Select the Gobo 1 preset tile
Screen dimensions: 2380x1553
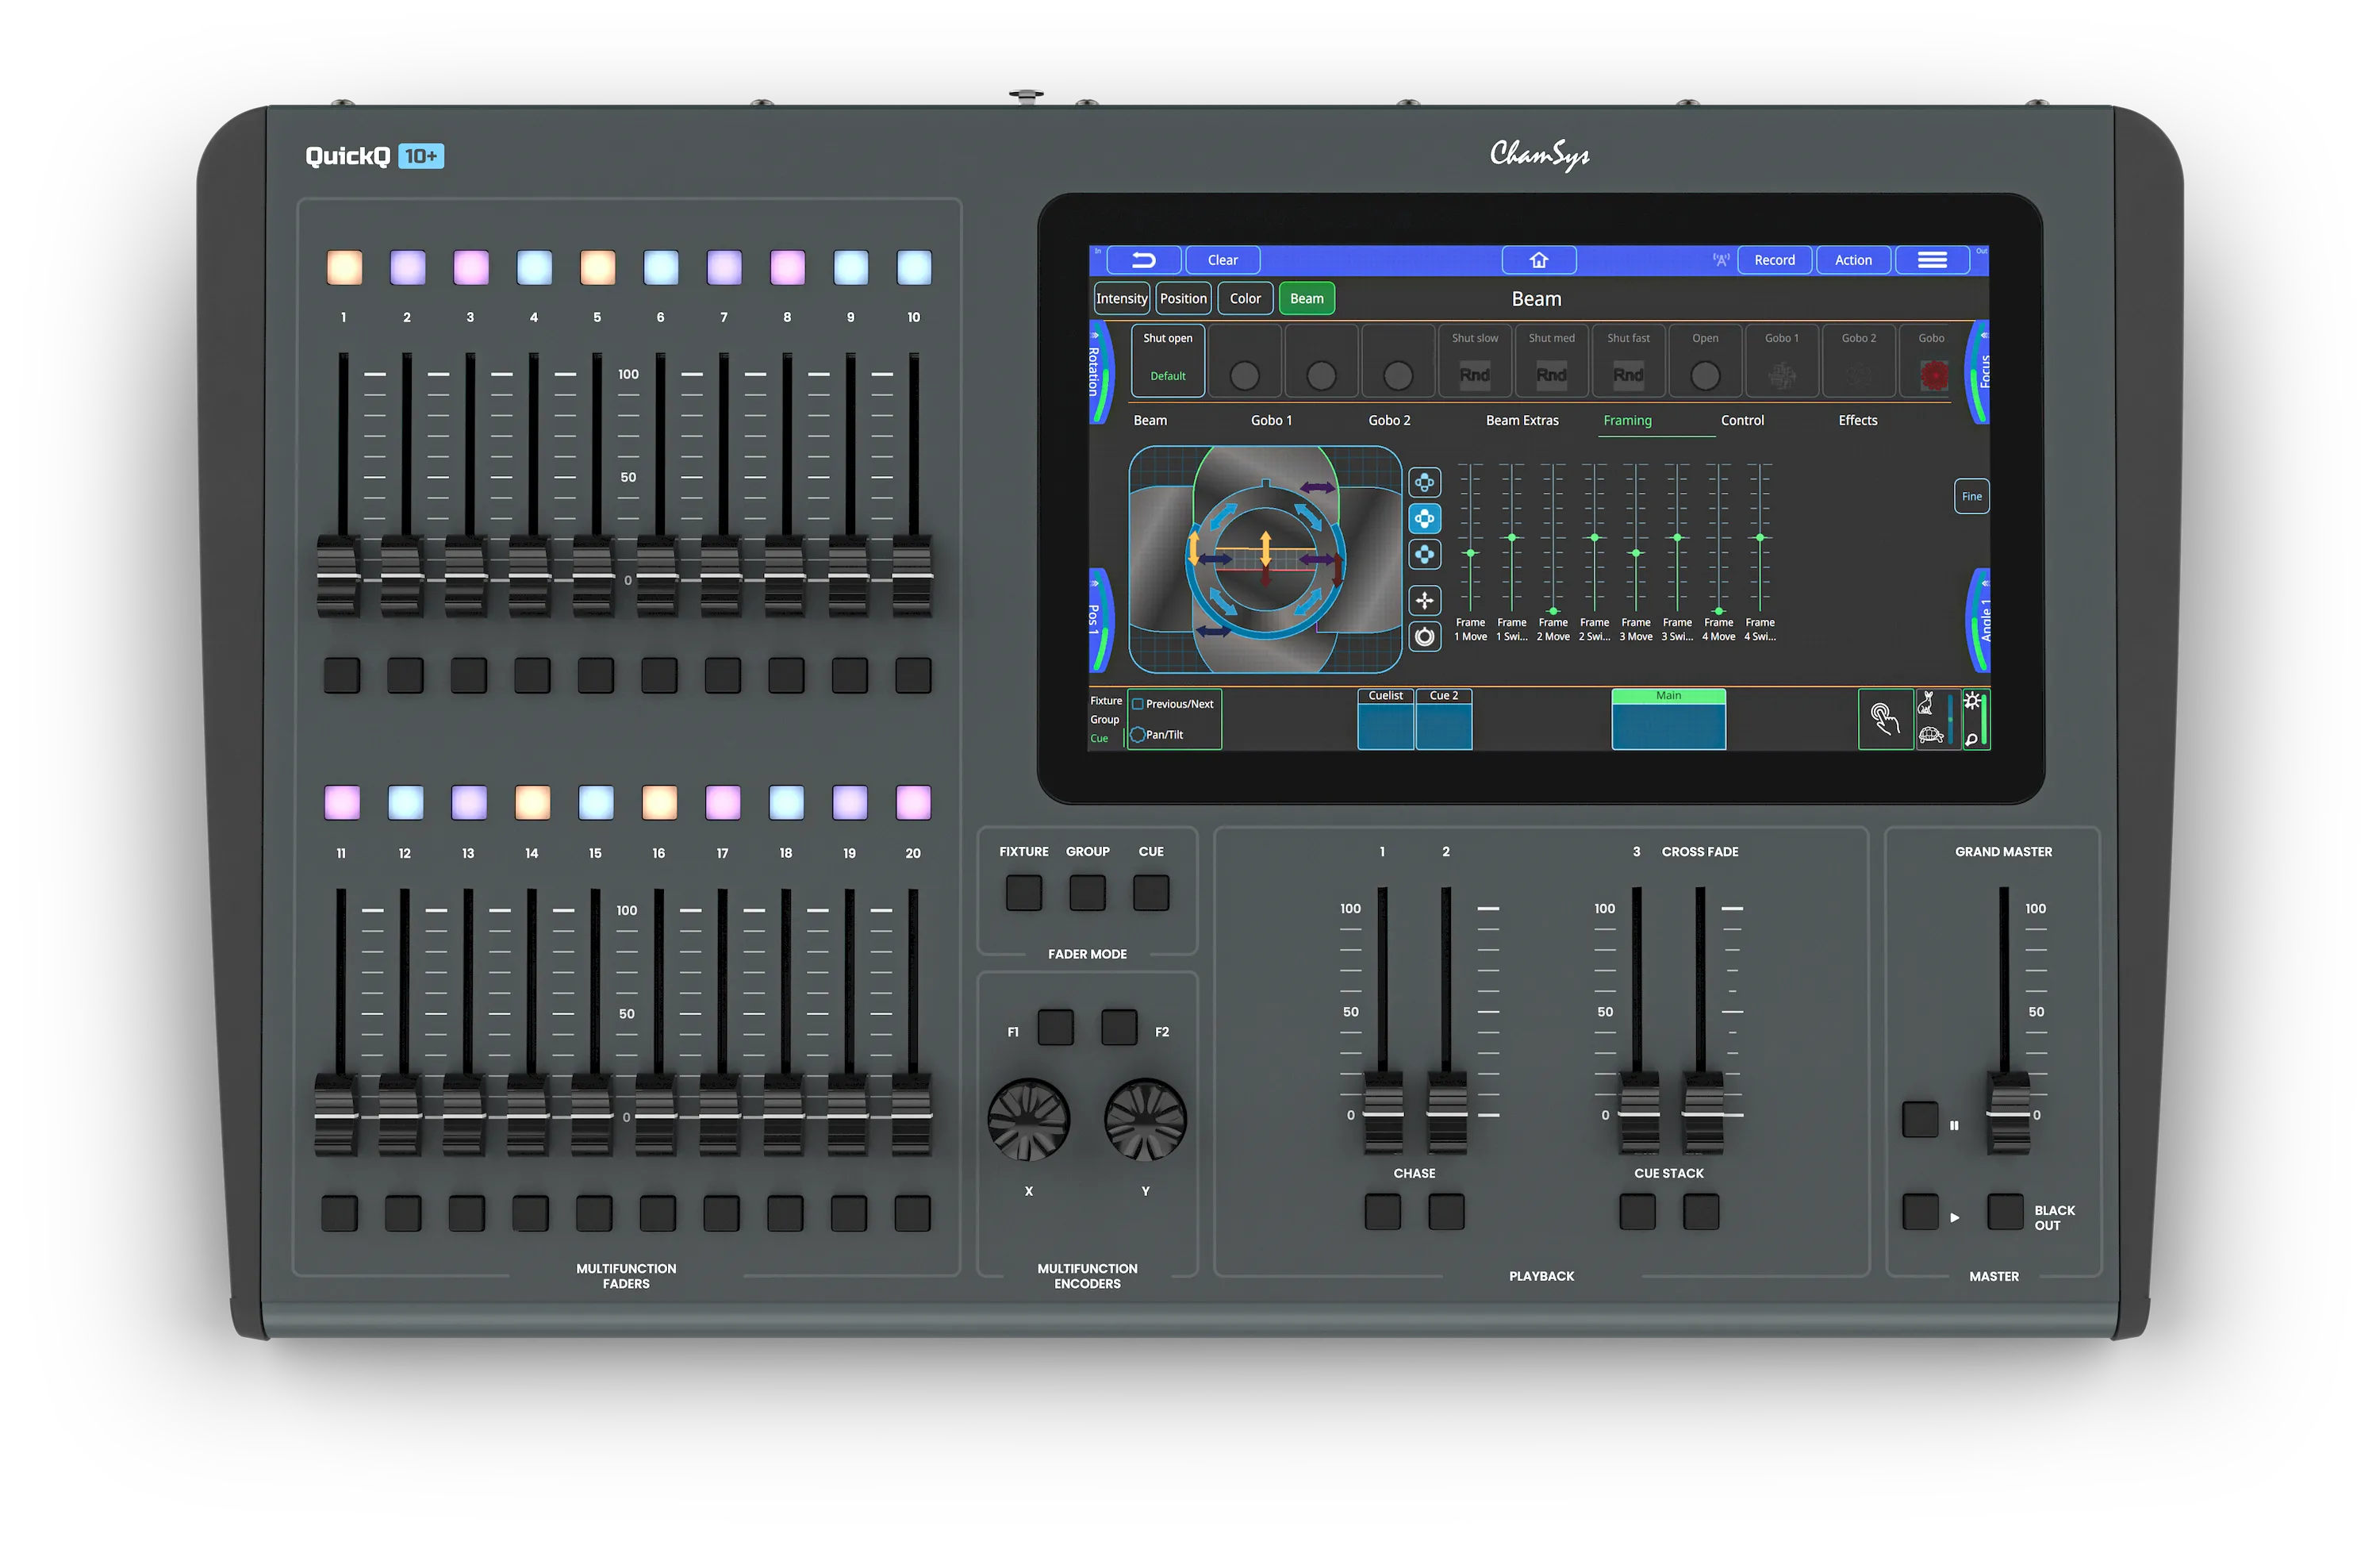[1781, 360]
